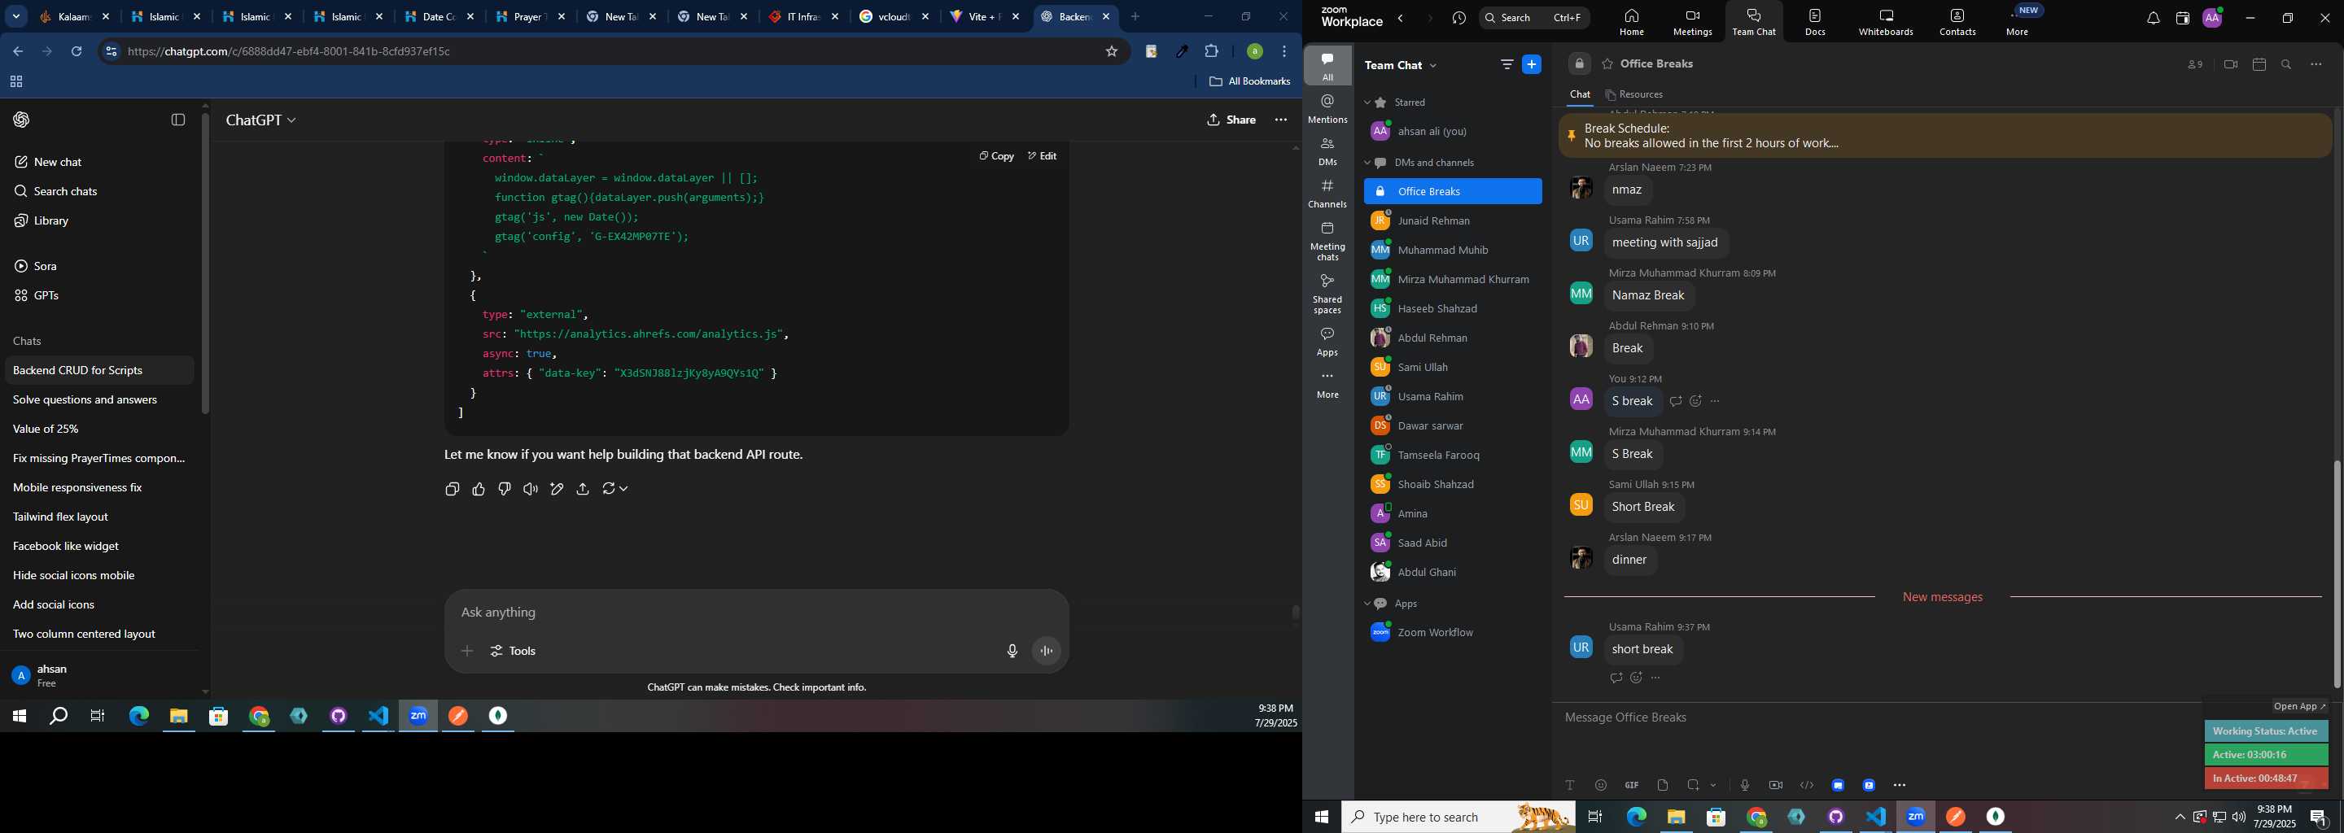Open the Mentions section in Zoom sidebar

click(1327, 109)
